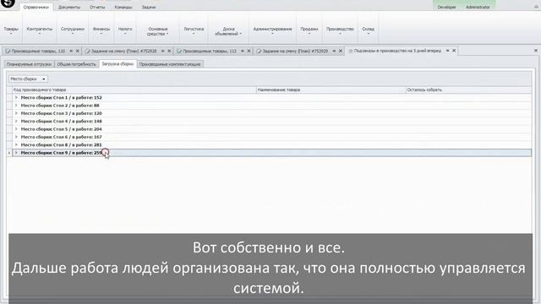Open the Сотрудники ribbon dropdown
Viewport: 541px width, 304px height.
[x=73, y=30]
